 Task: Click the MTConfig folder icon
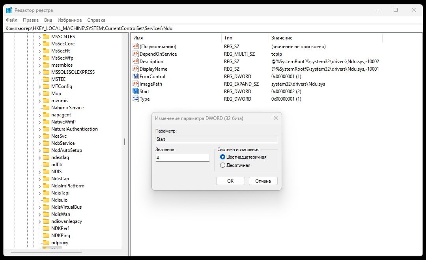pos(46,86)
